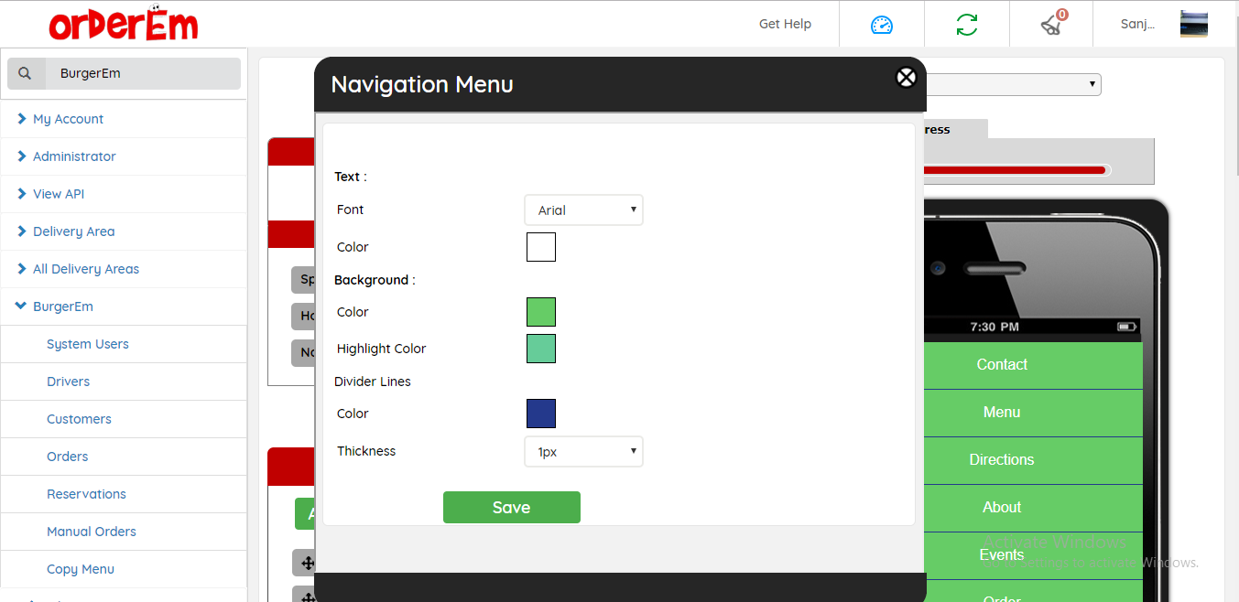Close the Navigation Menu dialog
1239x602 pixels.
click(x=906, y=78)
